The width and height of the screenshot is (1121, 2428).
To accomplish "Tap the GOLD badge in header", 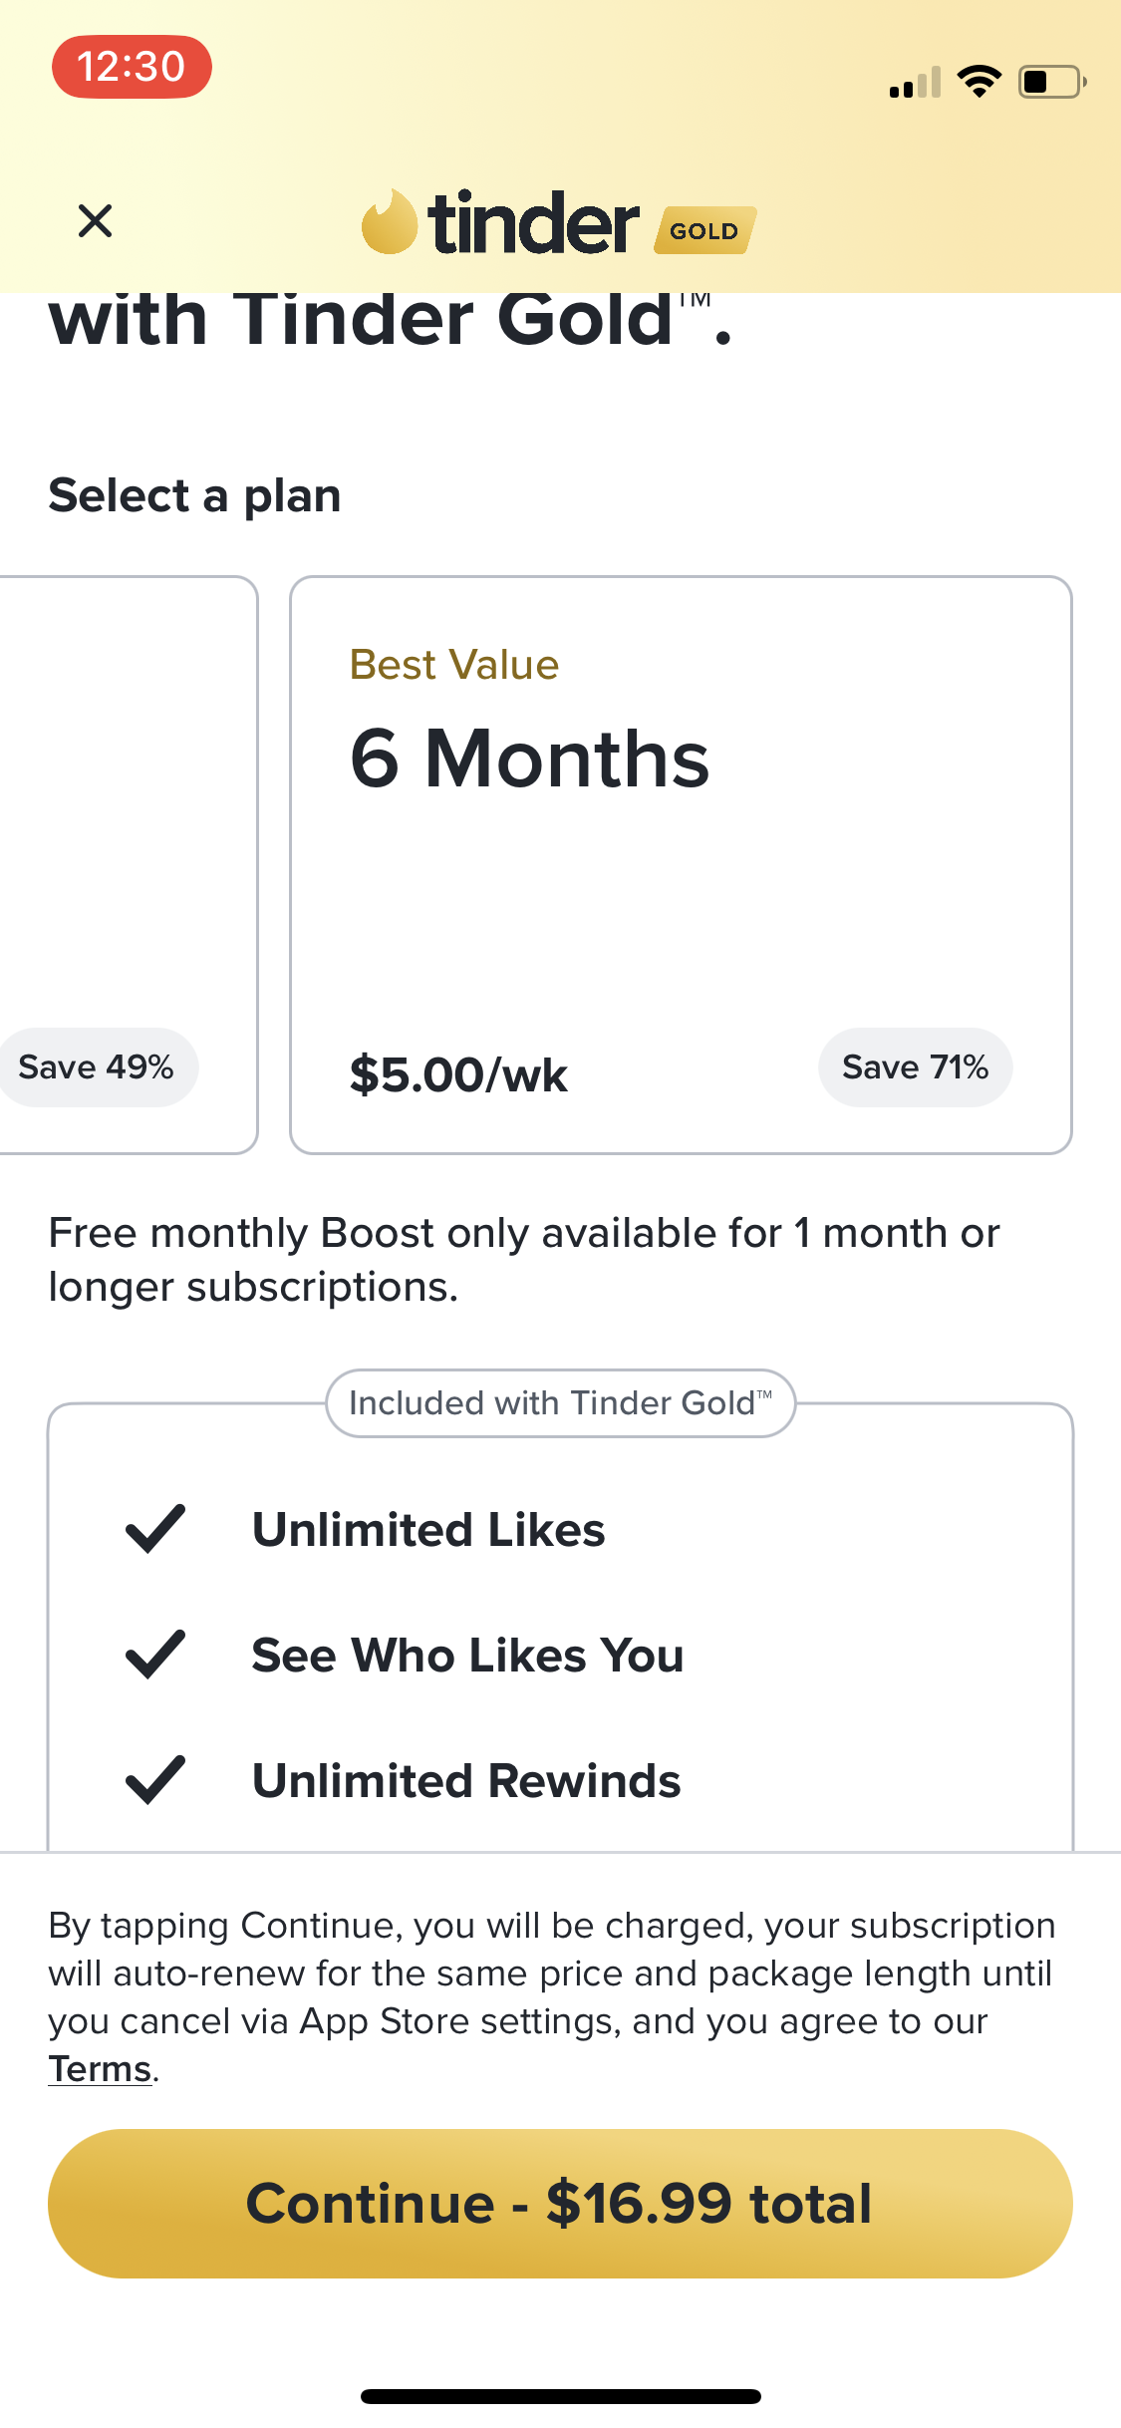I will pyautogui.click(x=704, y=230).
